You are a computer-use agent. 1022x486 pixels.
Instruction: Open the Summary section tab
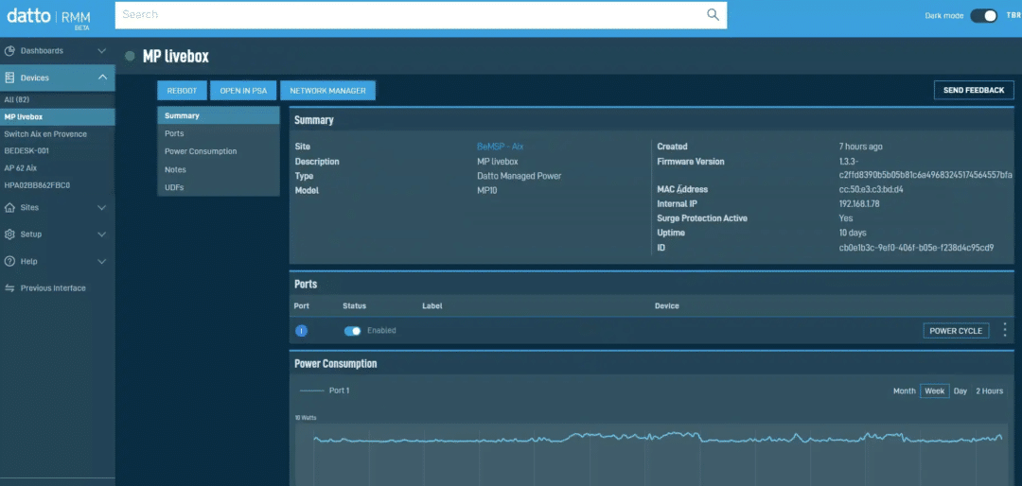pyautogui.click(x=219, y=116)
